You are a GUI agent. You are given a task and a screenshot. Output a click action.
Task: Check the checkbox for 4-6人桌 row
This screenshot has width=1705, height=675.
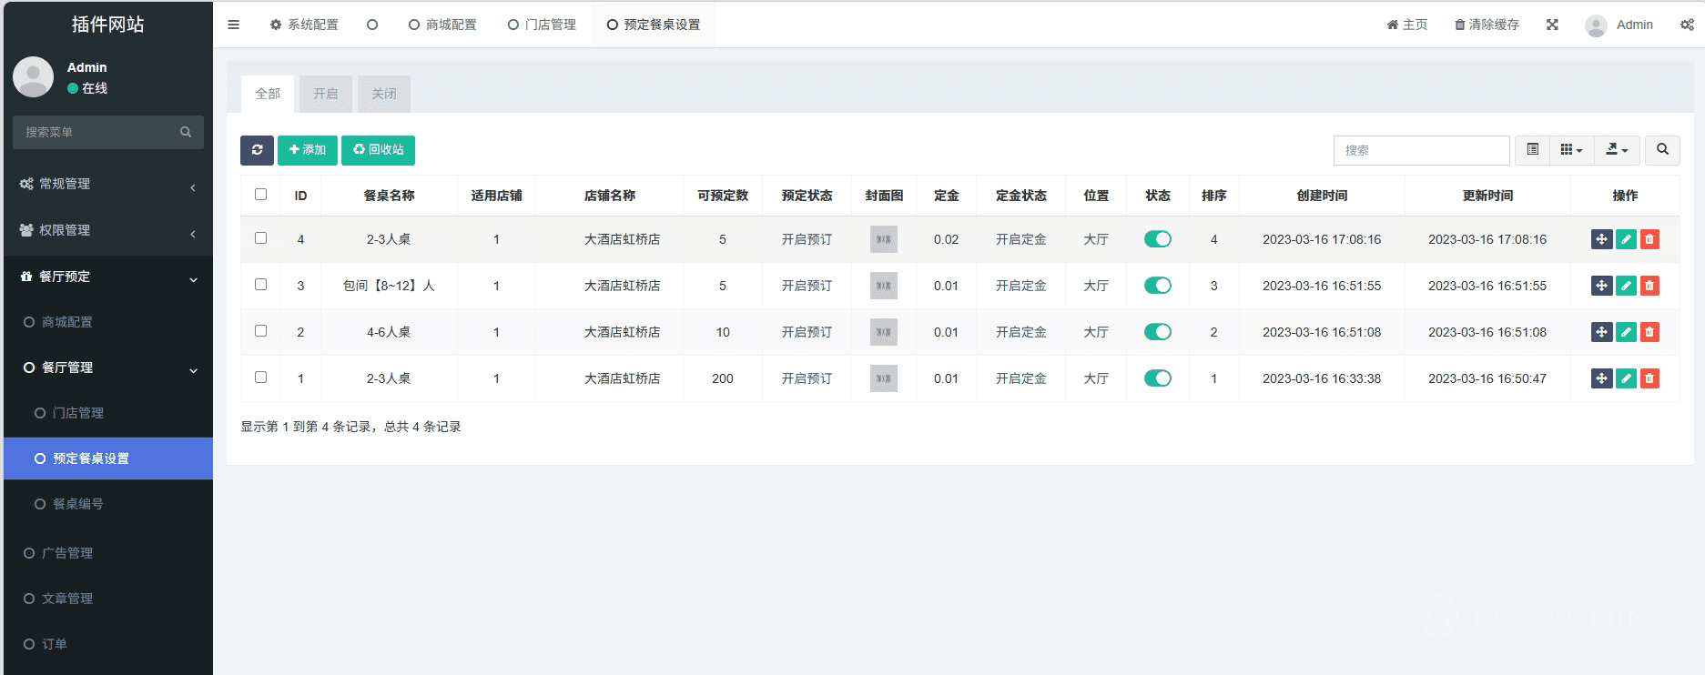[261, 331]
